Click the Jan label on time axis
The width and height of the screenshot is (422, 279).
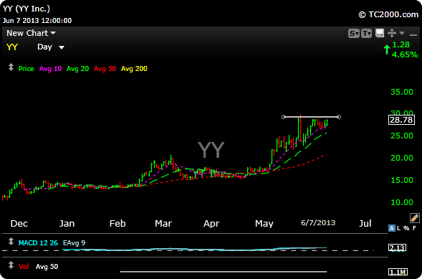[67, 224]
